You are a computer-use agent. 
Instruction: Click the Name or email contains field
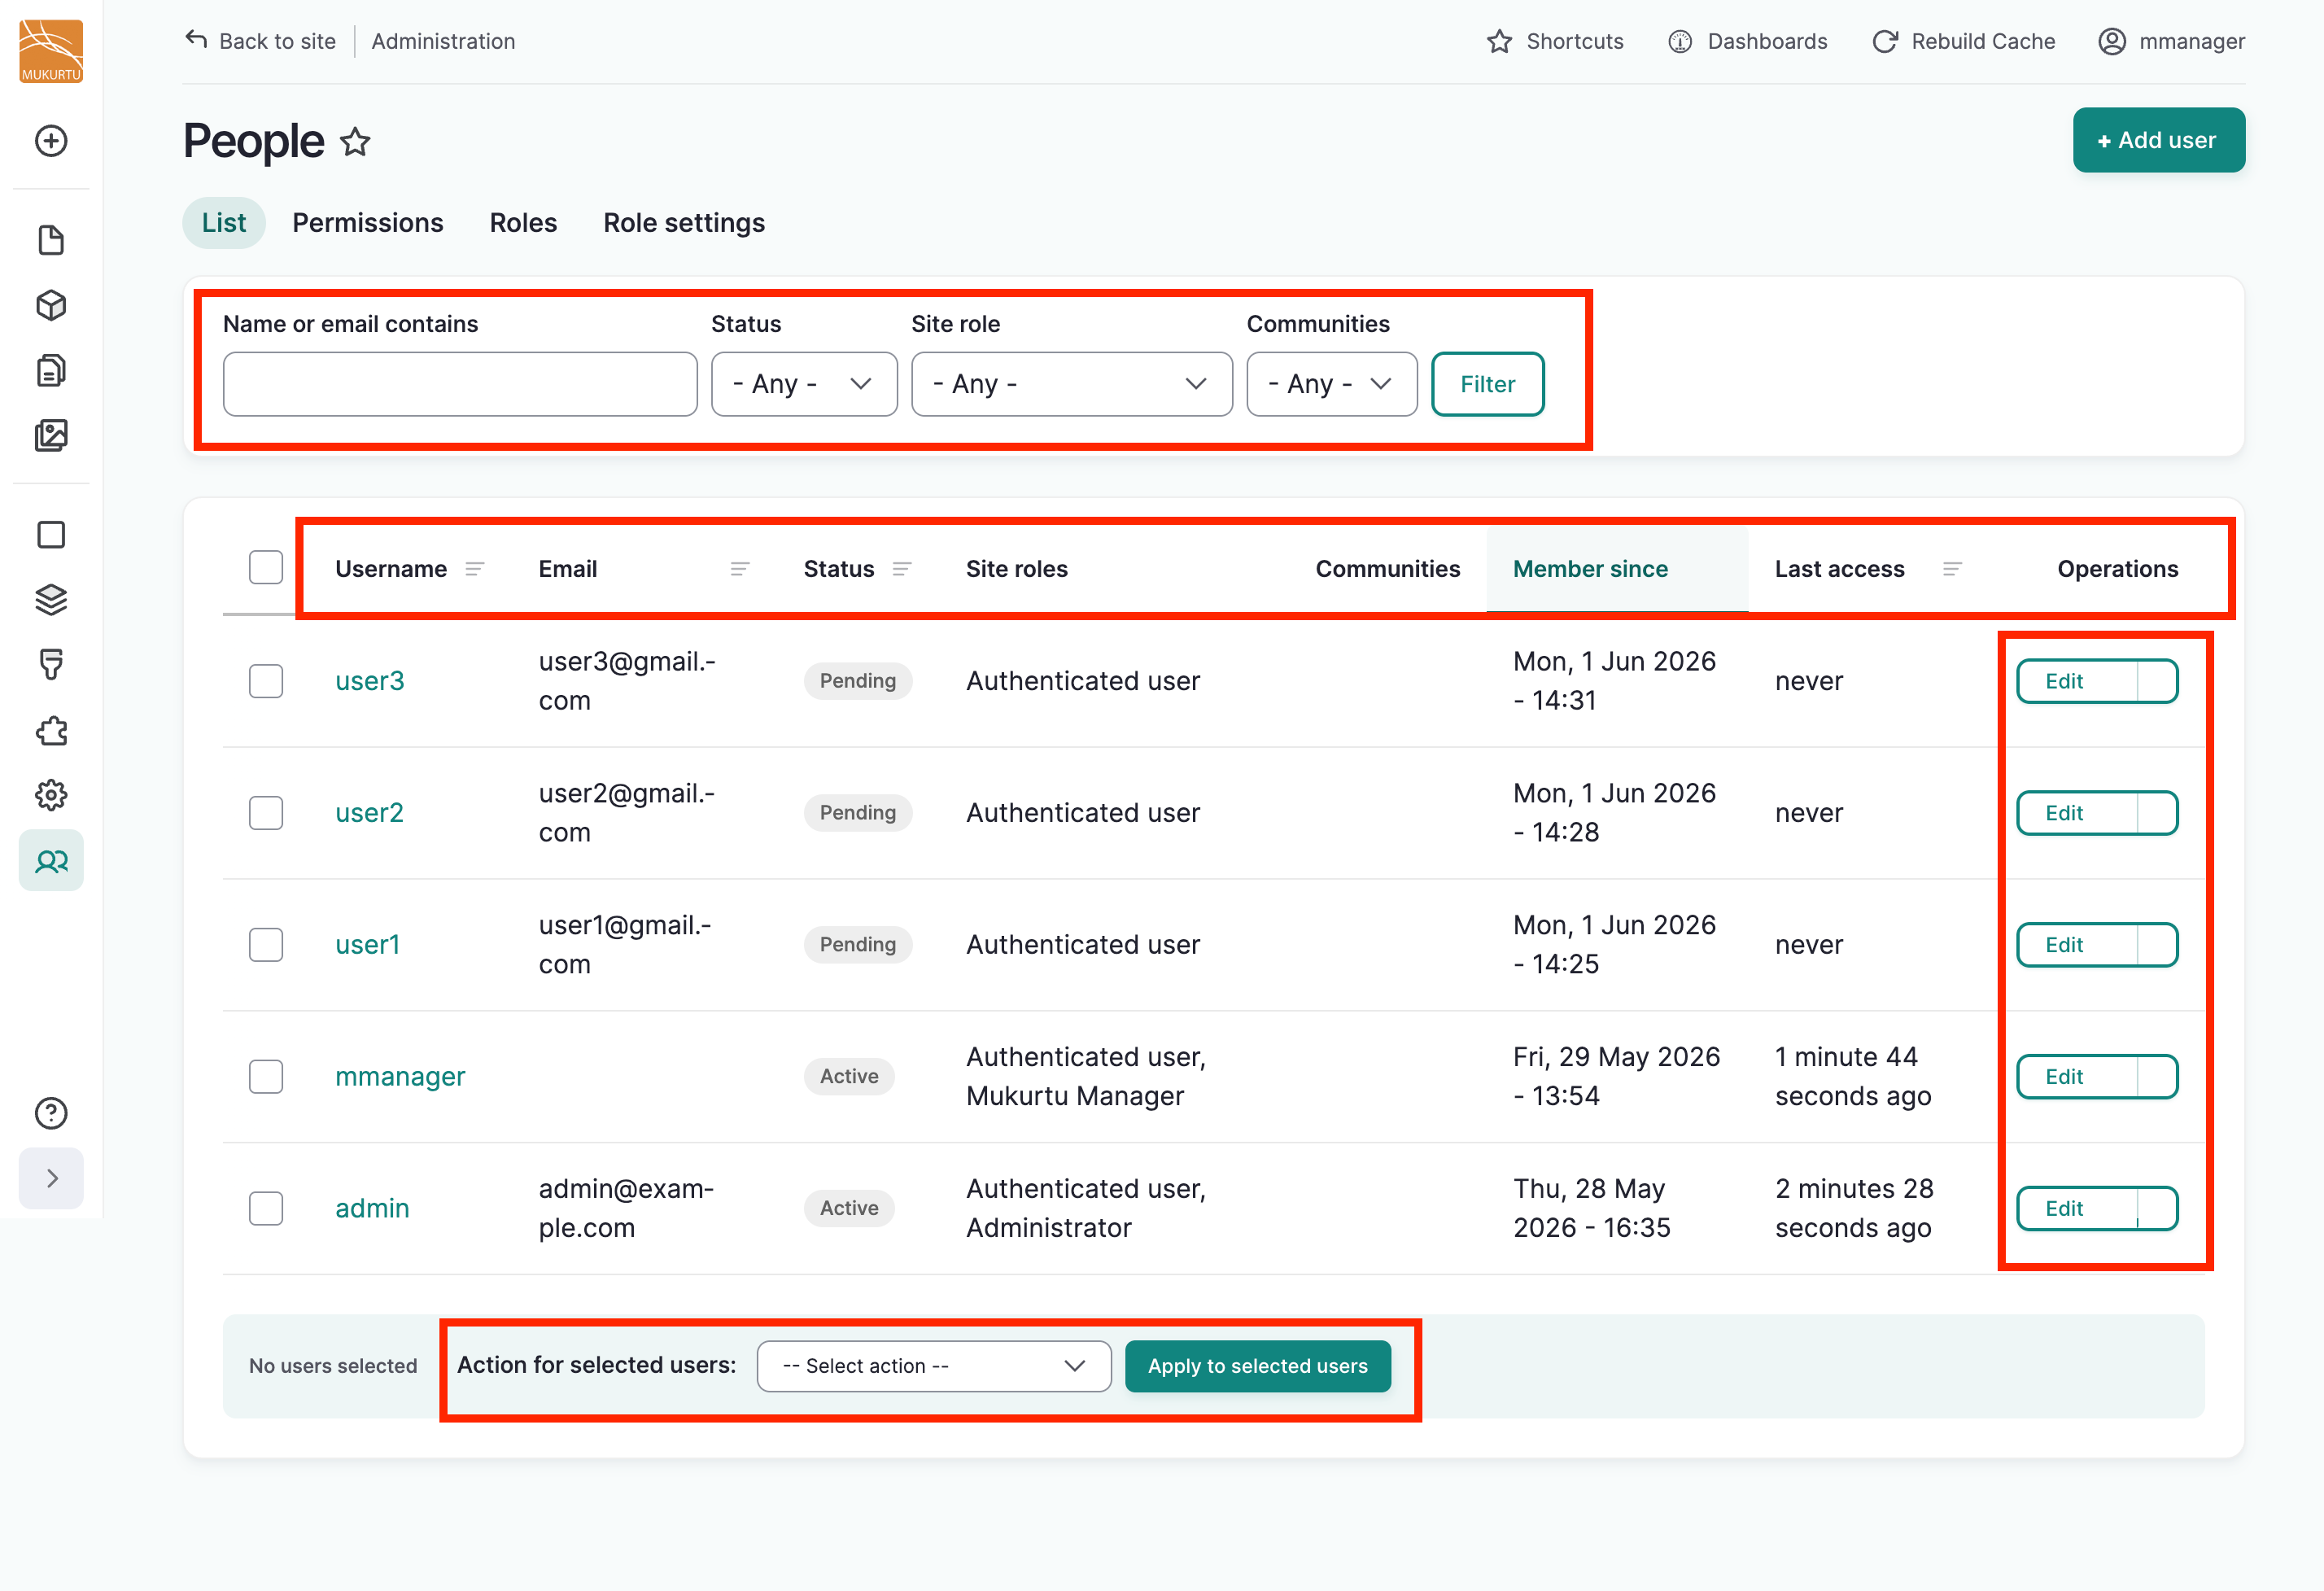[460, 384]
